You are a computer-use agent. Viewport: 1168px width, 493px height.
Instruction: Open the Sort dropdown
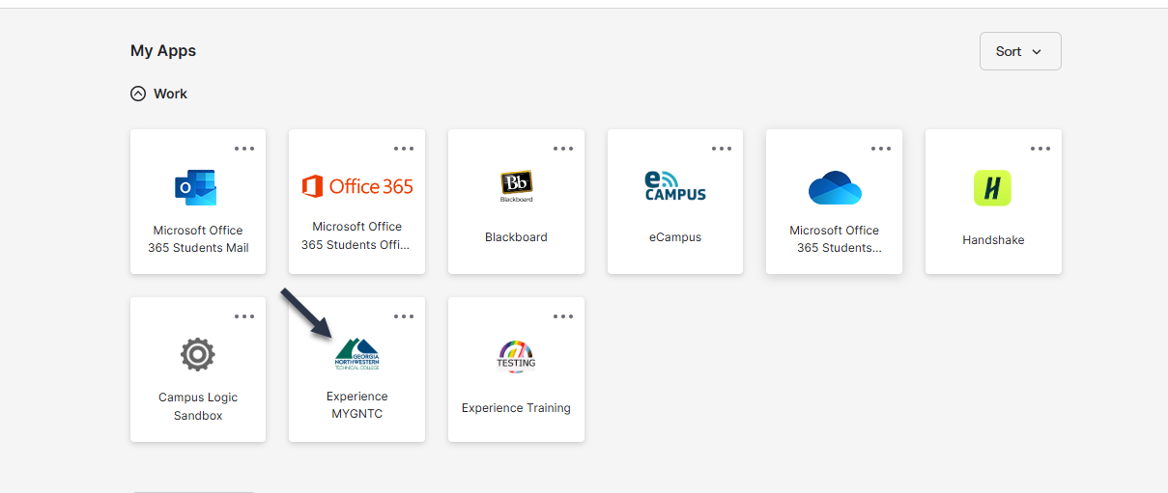(1020, 51)
